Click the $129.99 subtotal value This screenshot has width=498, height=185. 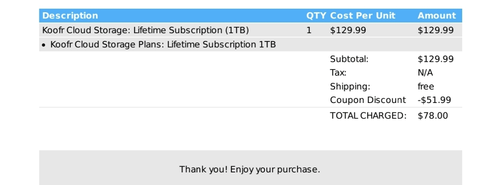435,59
